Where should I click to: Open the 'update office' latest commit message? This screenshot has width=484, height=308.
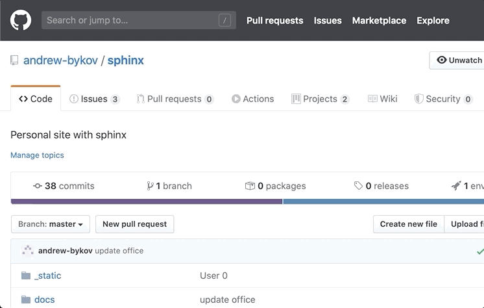click(x=119, y=251)
